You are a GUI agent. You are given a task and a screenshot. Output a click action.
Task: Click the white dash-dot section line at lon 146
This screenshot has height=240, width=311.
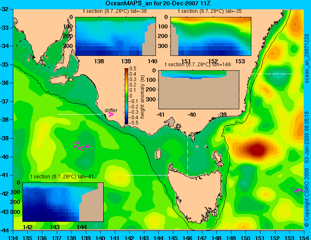[187, 153]
